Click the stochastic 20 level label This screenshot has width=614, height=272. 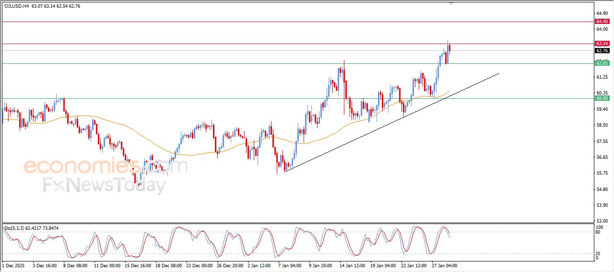(598, 253)
